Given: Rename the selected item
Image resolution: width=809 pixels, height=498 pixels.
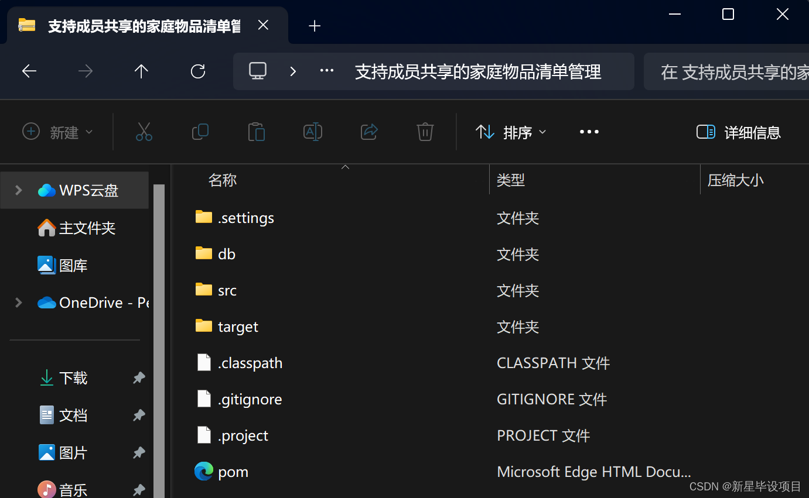Looking at the screenshot, I should (x=313, y=132).
